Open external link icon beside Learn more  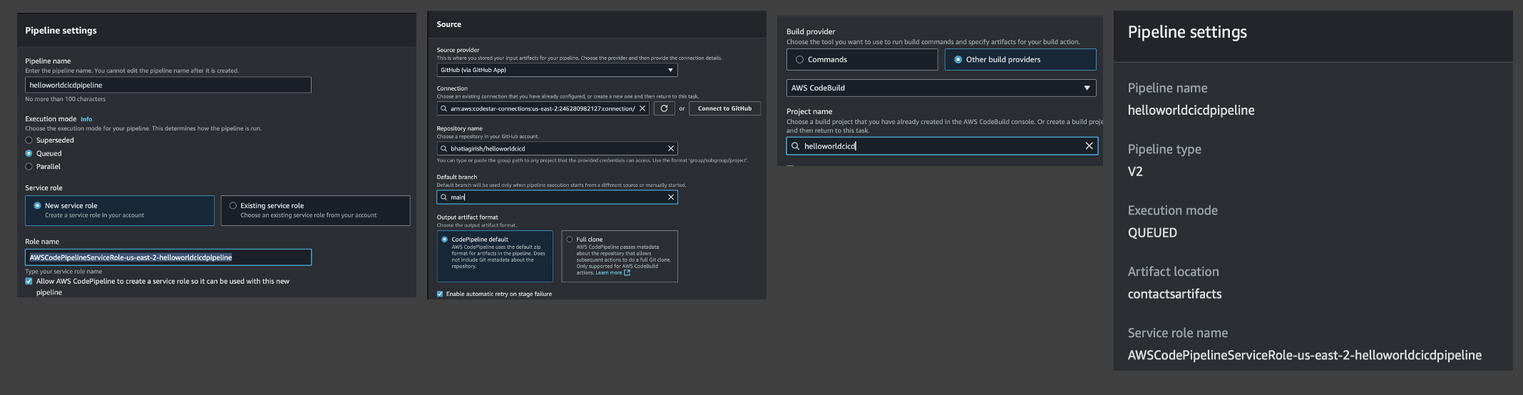[627, 272]
